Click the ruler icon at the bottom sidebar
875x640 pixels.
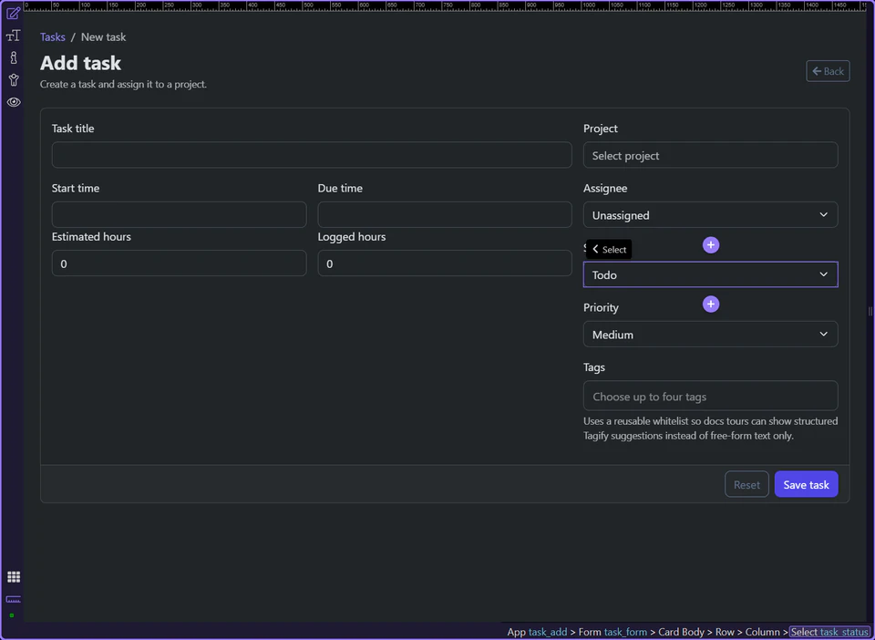13,599
